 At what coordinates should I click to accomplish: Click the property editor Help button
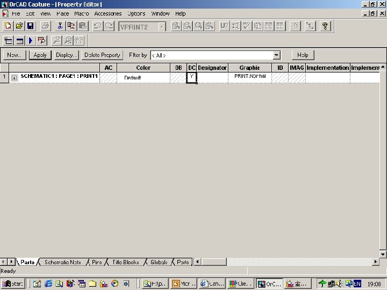pos(303,55)
